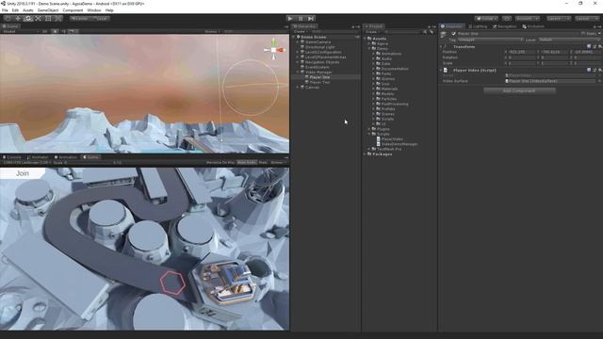Click the Player Video script preset icon
The image size is (603, 339).
tap(595, 70)
